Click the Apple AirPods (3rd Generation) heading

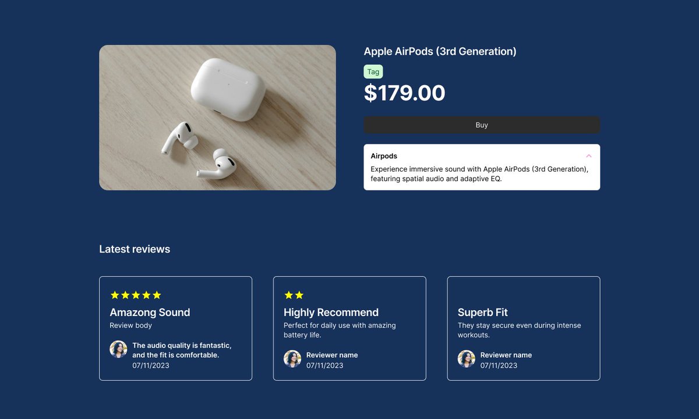tap(440, 51)
